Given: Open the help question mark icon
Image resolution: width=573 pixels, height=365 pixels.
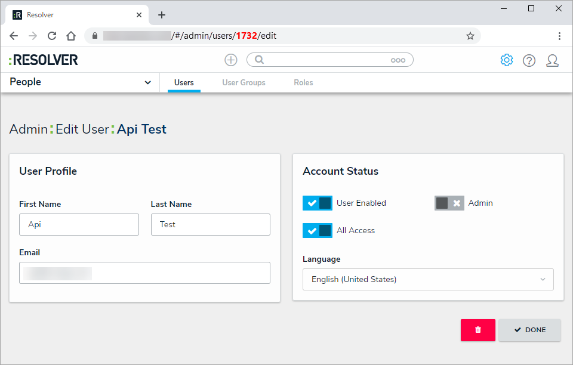Looking at the screenshot, I should (x=529, y=60).
